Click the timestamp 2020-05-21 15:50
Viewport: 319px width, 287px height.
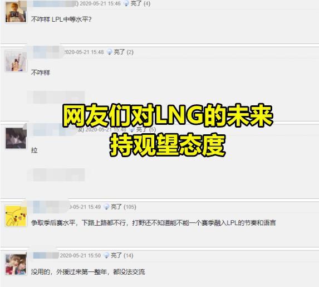(80, 255)
